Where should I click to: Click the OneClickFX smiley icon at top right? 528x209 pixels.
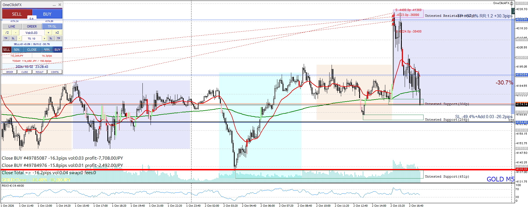pyautogui.click(x=512, y=3)
